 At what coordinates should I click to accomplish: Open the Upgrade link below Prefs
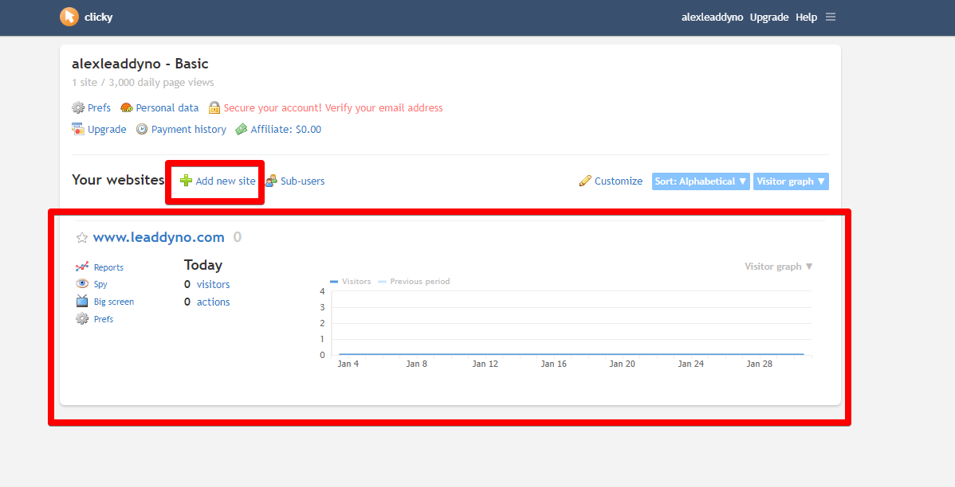107,129
